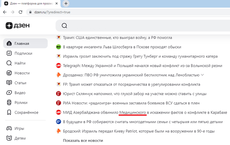Screen dimensions: 230x145
Task: Open МИД Азербайджана Мединского headline
Action: coord(145,113)
